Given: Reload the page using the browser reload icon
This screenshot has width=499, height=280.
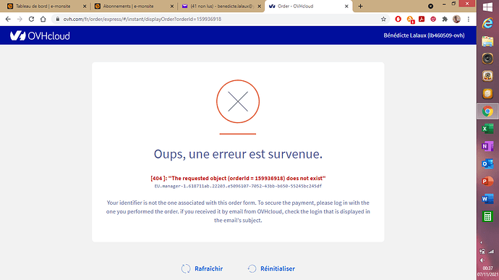Looking at the screenshot, I should pos(31,19).
